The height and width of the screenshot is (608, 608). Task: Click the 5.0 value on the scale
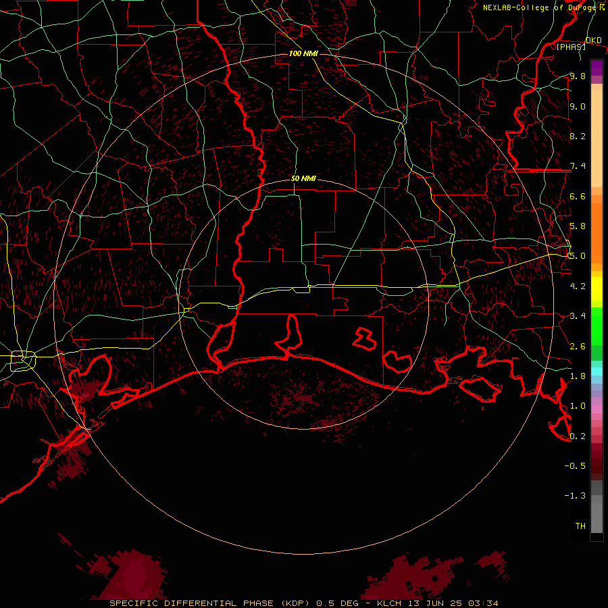[x=578, y=256]
